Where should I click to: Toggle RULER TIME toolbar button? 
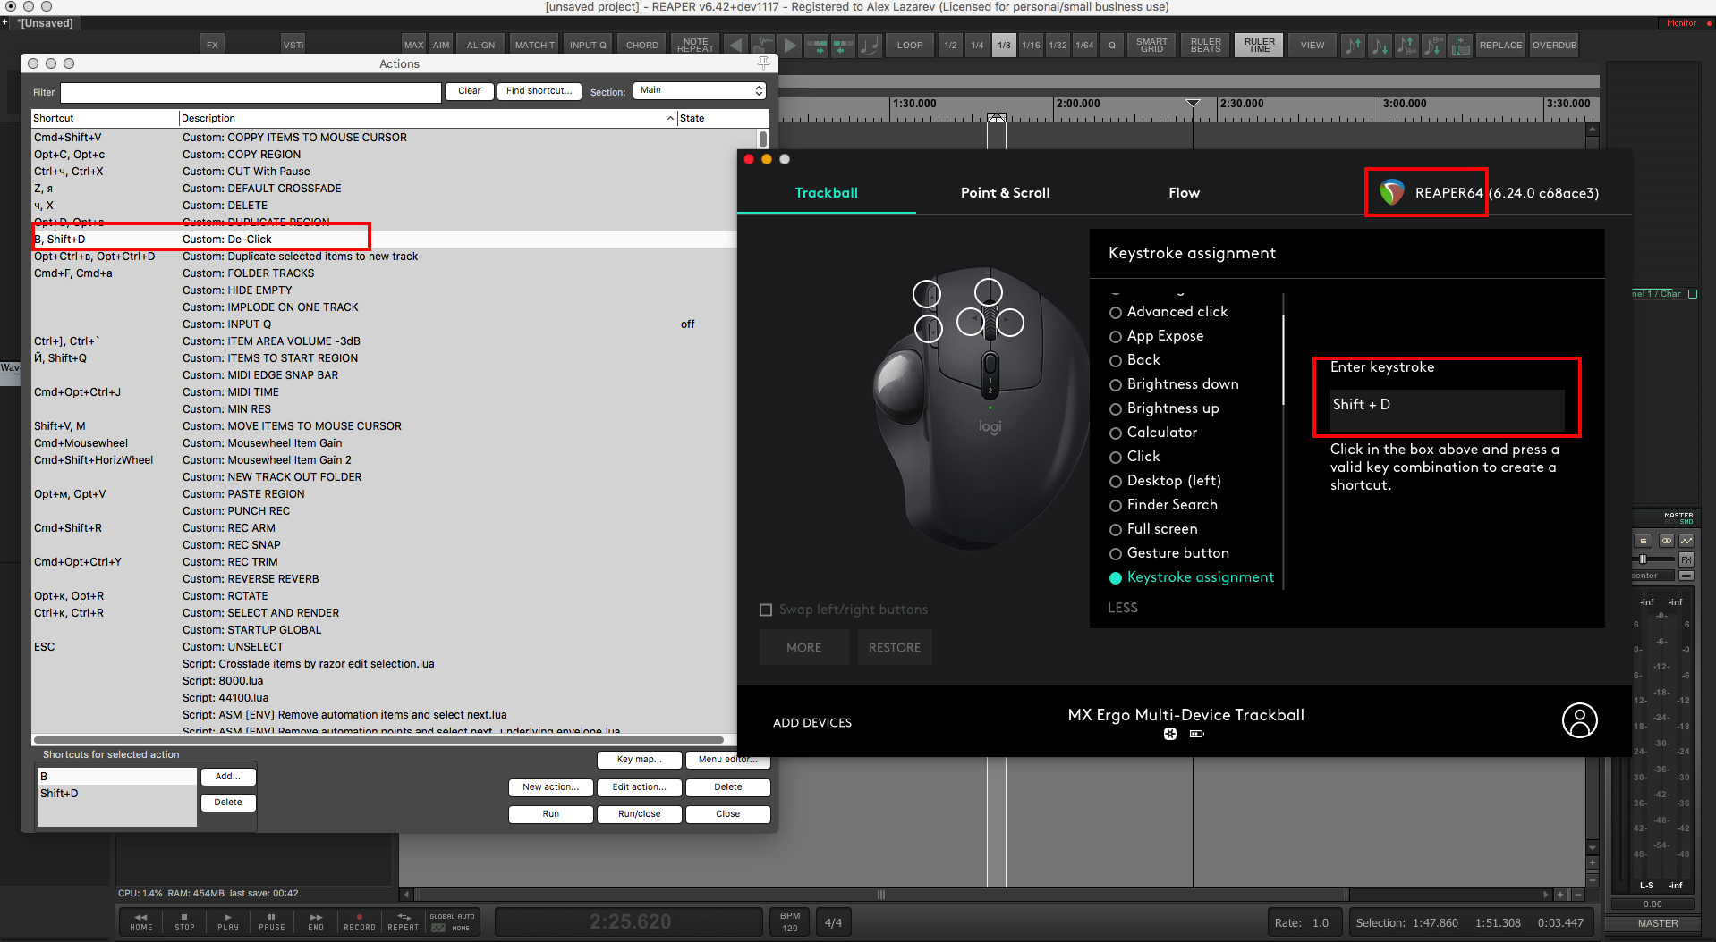coord(1259,45)
